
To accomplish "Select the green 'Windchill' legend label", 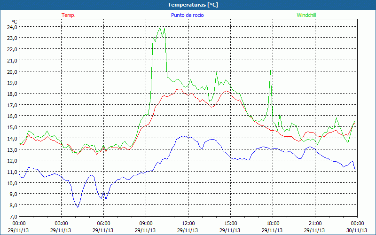I will pyautogui.click(x=306, y=15).
